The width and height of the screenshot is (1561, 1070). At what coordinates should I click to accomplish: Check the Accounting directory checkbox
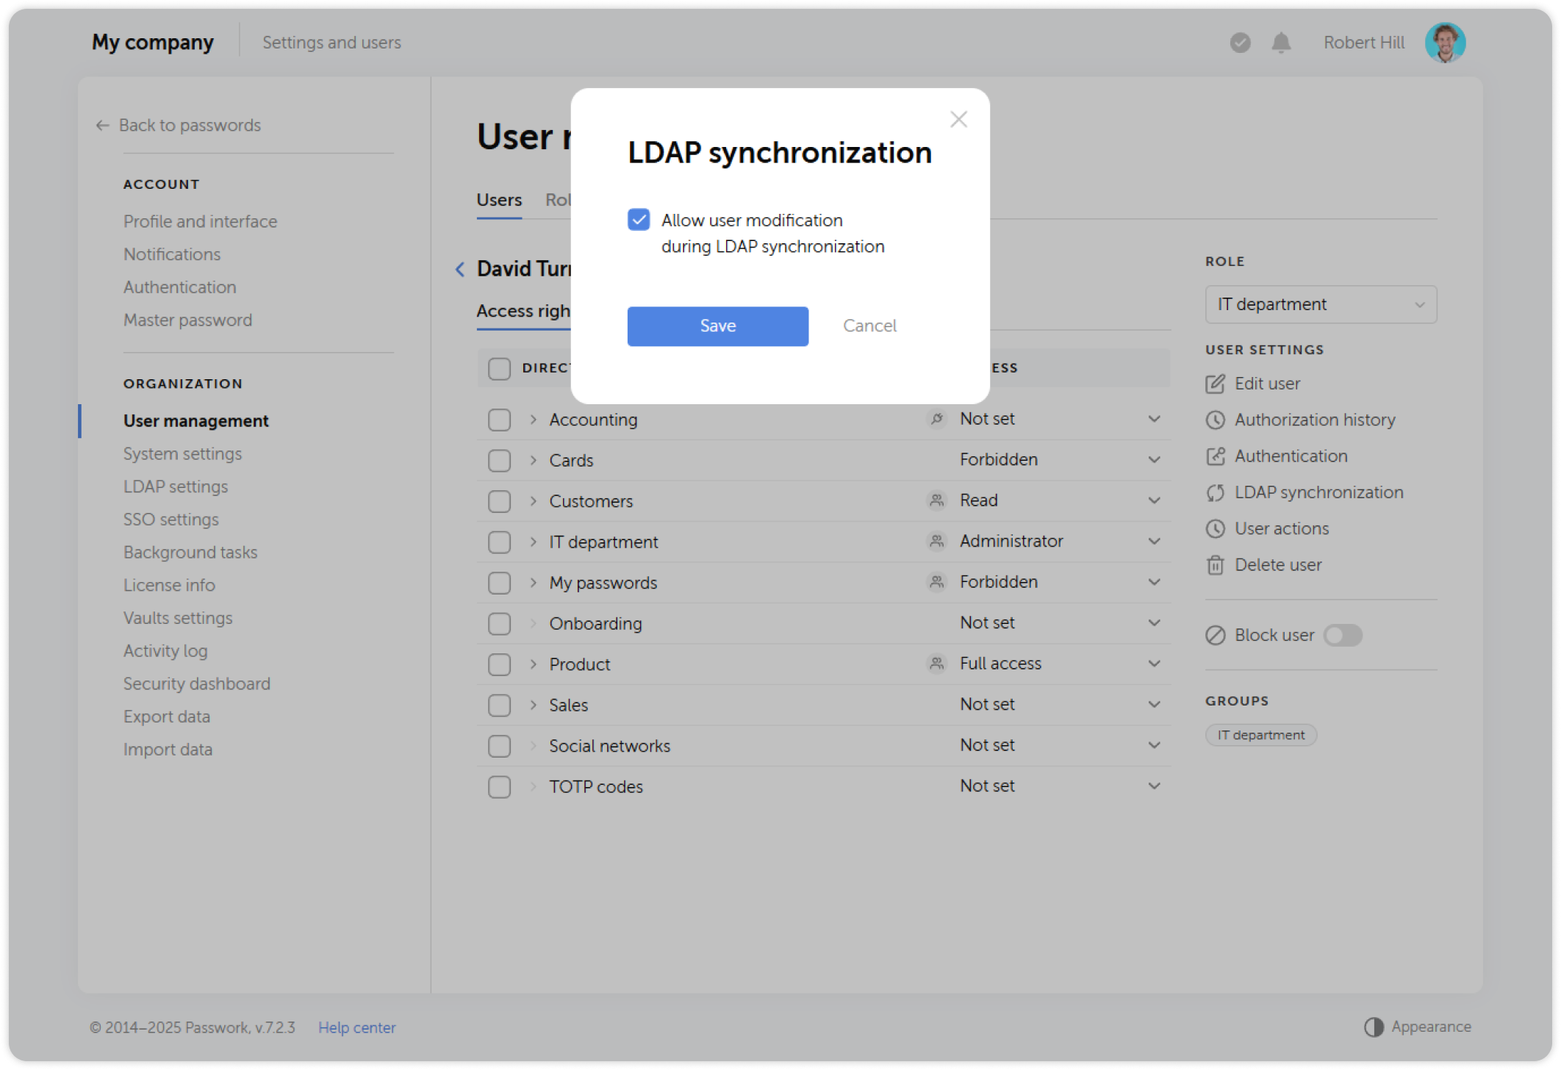pyautogui.click(x=499, y=419)
